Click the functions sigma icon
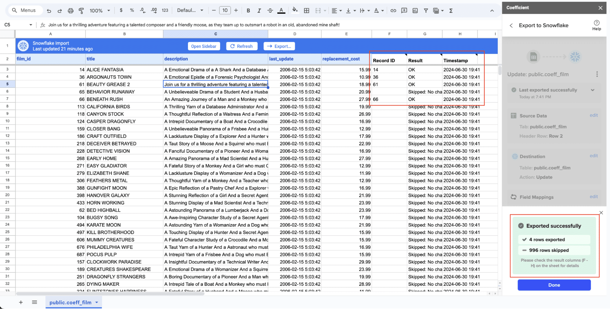The image size is (610, 309). pos(451,11)
